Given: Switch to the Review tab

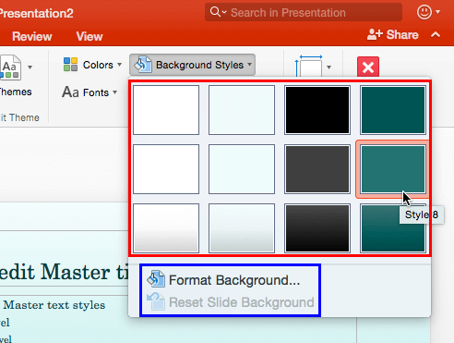Looking at the screenshot, I should coord(32,36).
